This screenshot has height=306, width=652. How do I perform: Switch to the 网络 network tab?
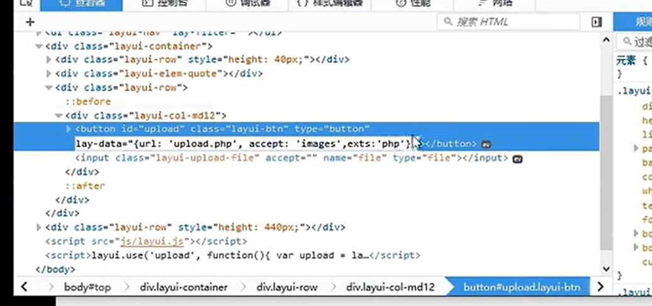[x=495, y=4]
